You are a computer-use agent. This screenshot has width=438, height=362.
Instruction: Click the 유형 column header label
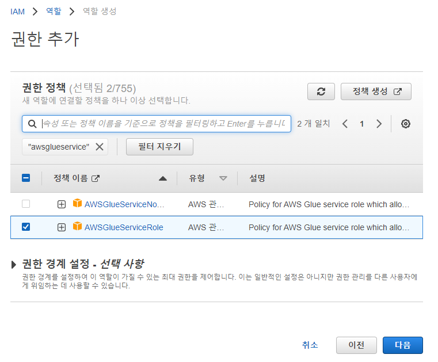(x=197, y=178)
